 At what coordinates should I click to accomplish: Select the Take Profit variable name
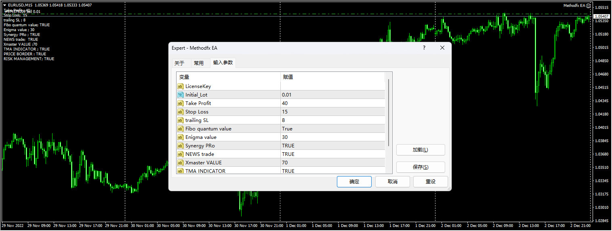pos(198,103)
